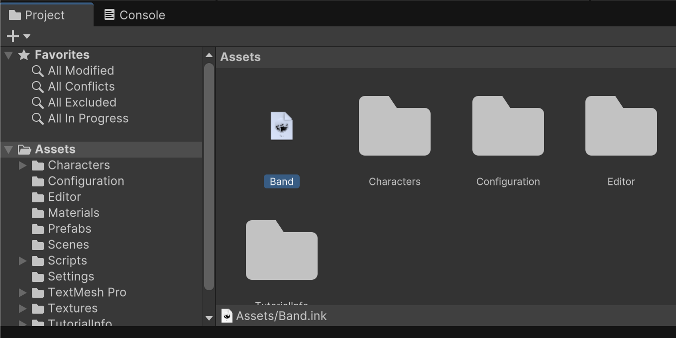This screenshot has width=676, height=338.
Task: Collapse the Assets tree root
Action: 8,149
